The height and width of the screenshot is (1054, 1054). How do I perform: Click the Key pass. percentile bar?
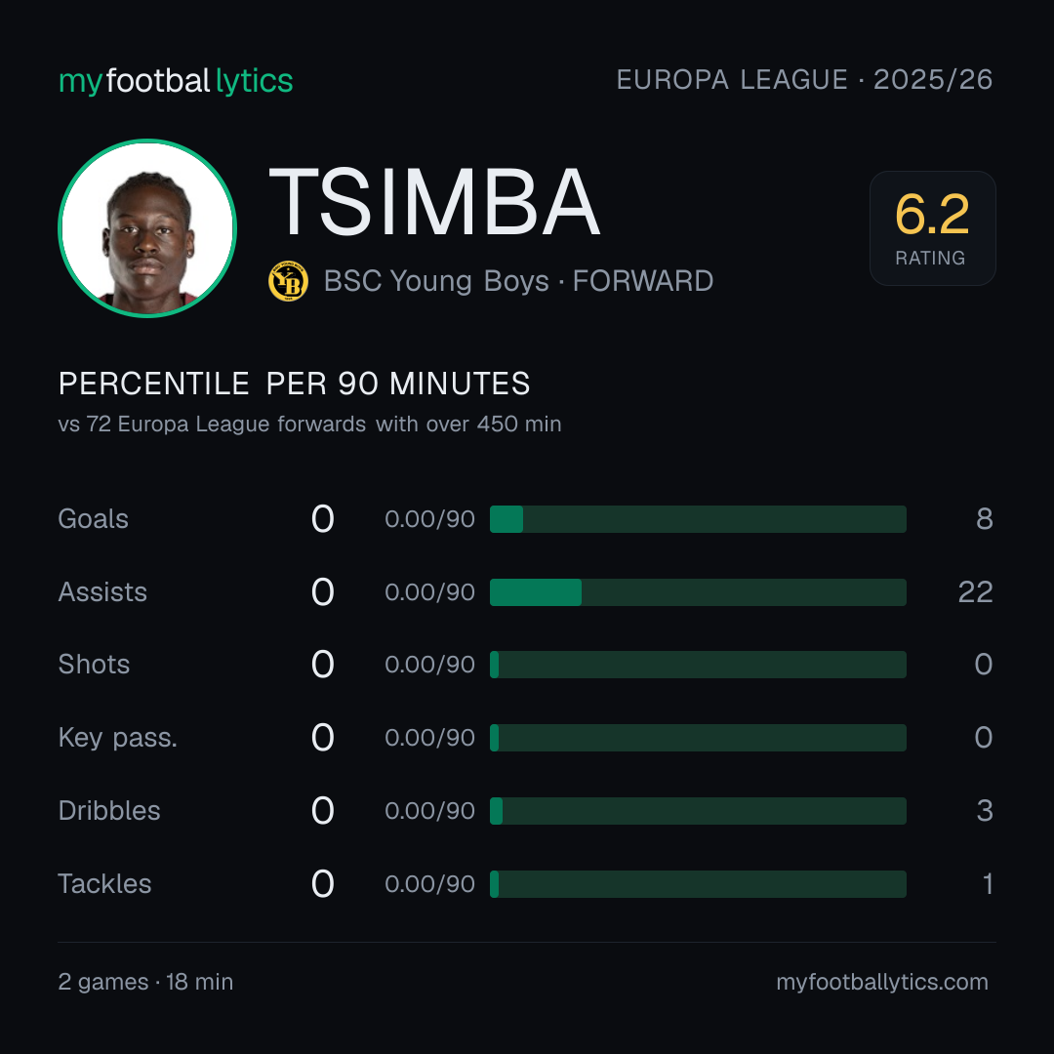point(698,738)
